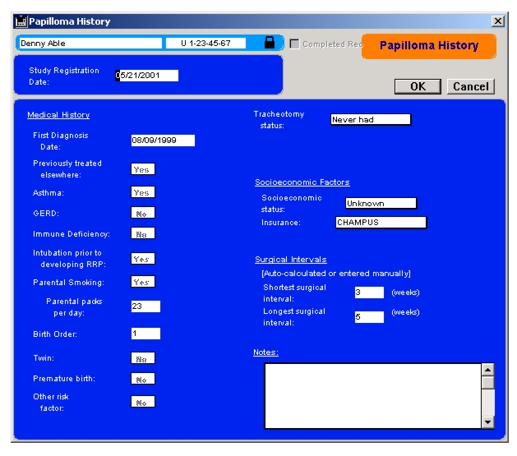Click inside the Notes text area
Image resolution: width=517 pixels, height=456 pixels.
tap(372, 395)
